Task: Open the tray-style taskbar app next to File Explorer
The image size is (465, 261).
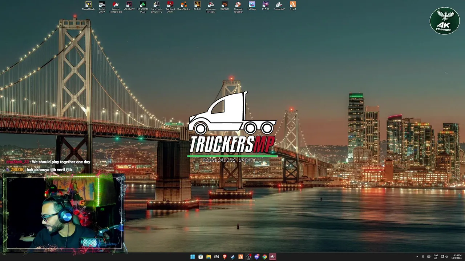Action: 217,257
